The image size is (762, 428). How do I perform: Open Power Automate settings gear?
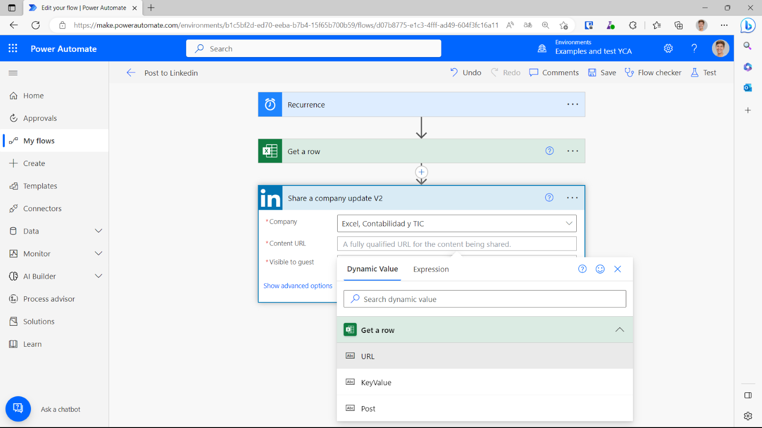coord(668,49)
